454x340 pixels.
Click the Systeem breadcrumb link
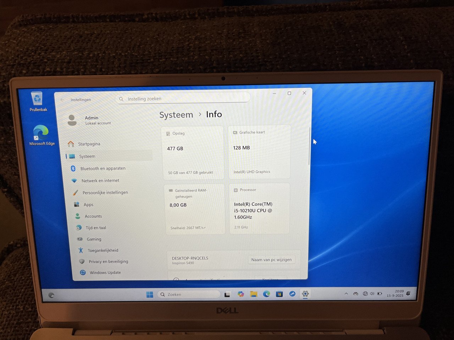pyautogui.click(x=176, y=115)
